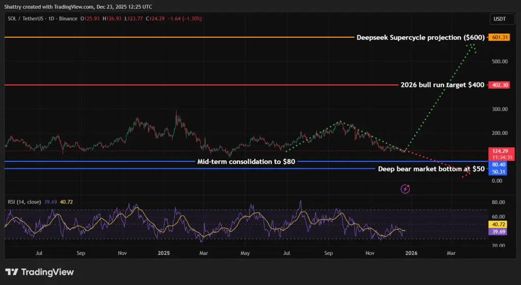Screen dimensions: 521x285
Task: Click the purple RSI 39.69 value tag
Action: coord(498,231)
